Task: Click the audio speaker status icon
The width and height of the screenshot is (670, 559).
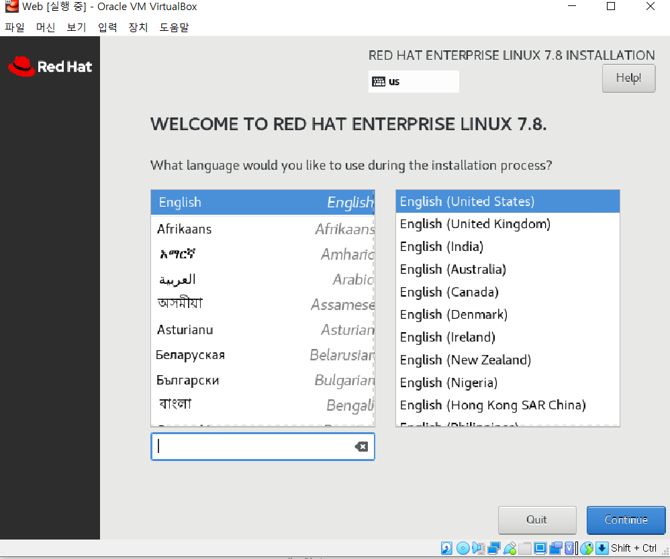Action: pyautogui.click(x=479, y=548)
